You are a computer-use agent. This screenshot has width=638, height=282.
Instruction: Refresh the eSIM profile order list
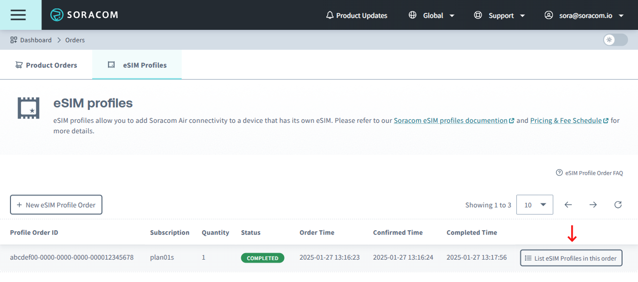tap(618, 204)
